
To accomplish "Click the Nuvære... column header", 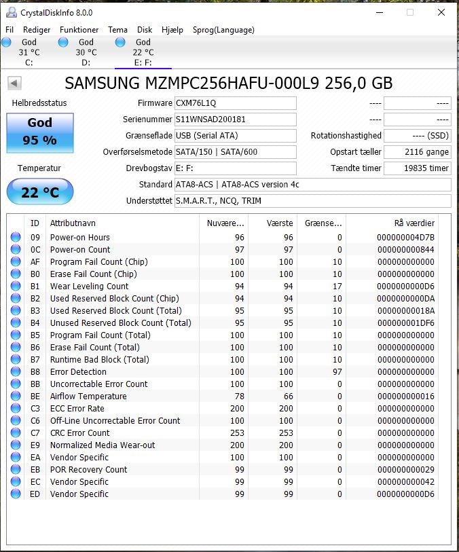I will coord(224,223).
